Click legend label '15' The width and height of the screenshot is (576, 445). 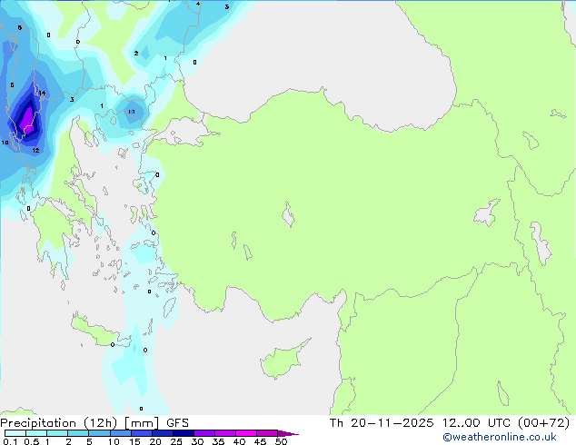[134, 441]
